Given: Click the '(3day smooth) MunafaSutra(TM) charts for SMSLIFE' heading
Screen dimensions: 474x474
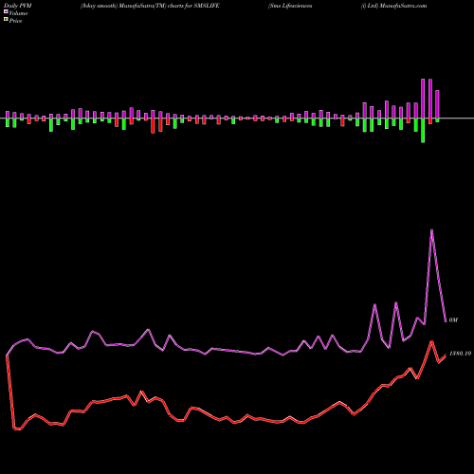Looking at the screenshot, I should point(150,6).
